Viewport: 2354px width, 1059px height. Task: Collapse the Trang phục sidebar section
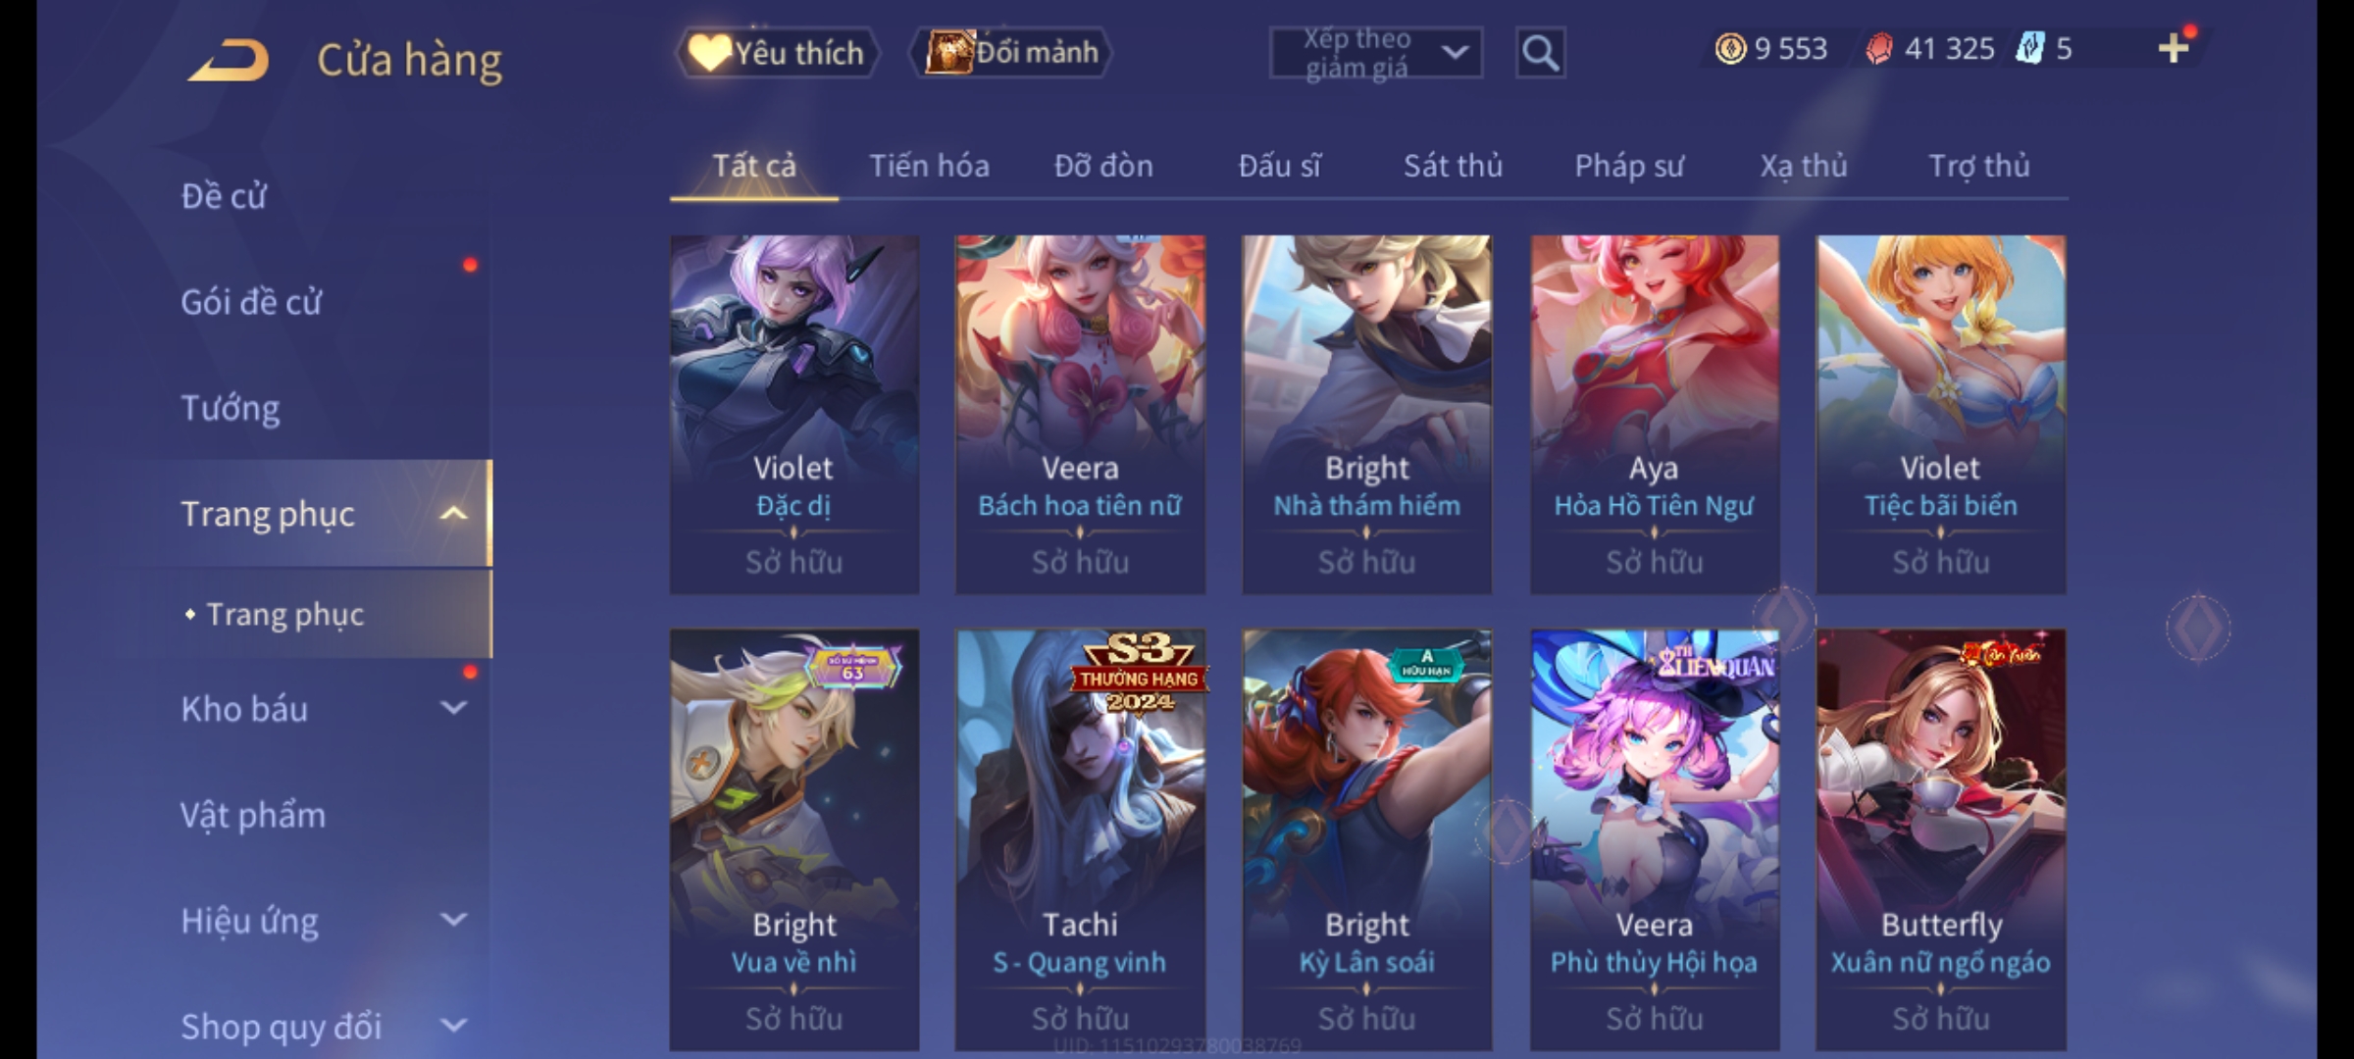453,513
